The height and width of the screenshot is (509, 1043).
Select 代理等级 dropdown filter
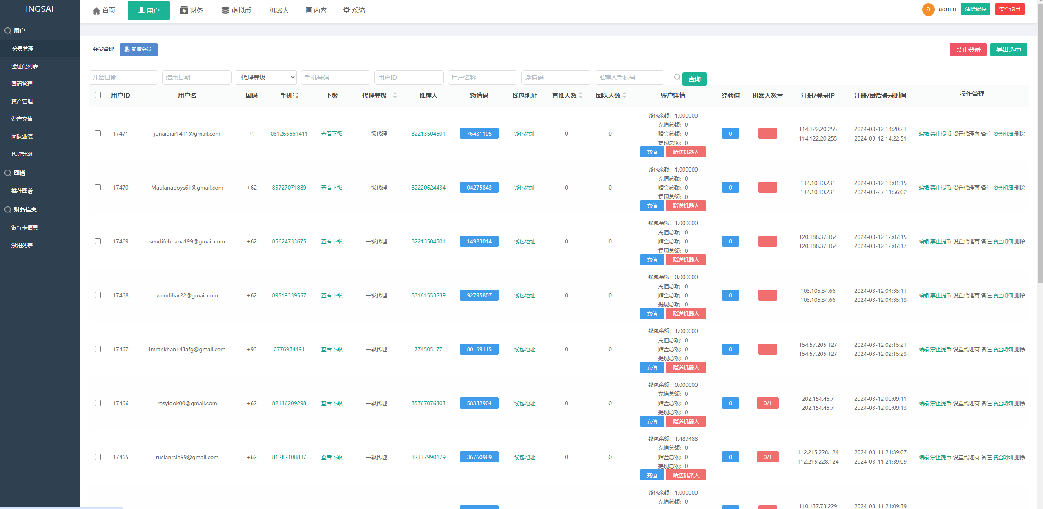pos(266,78)
